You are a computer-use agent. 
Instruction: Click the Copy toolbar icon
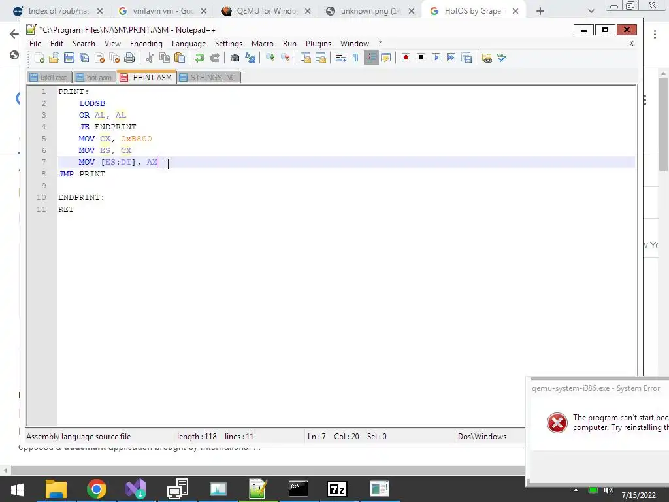point(164,58)
